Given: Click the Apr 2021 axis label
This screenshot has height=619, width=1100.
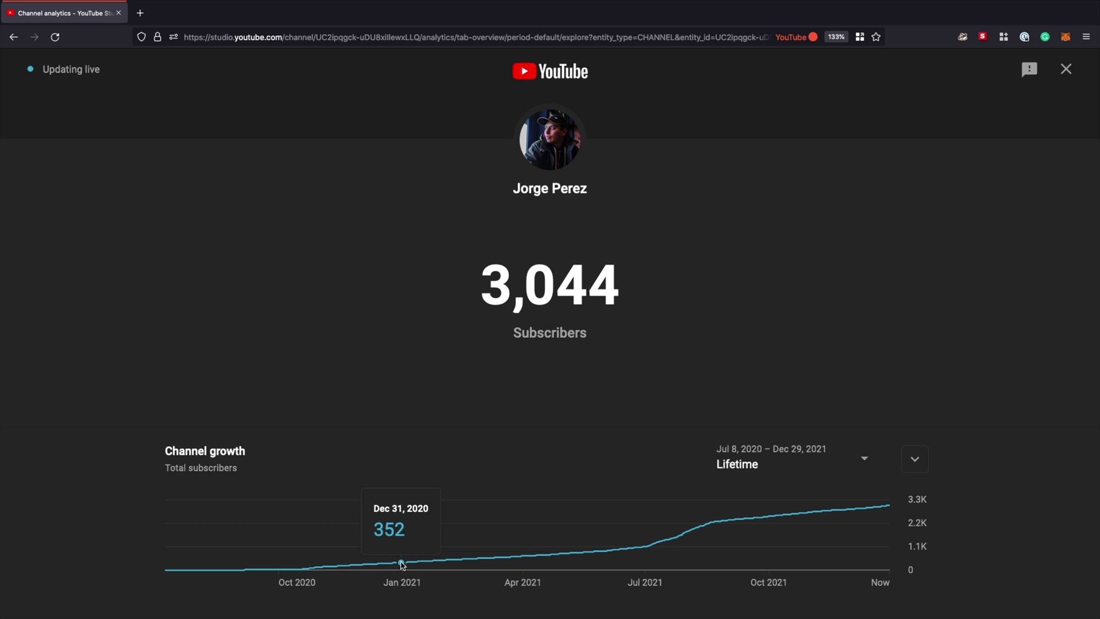Looking at the screenshot, I should point(522,583).
